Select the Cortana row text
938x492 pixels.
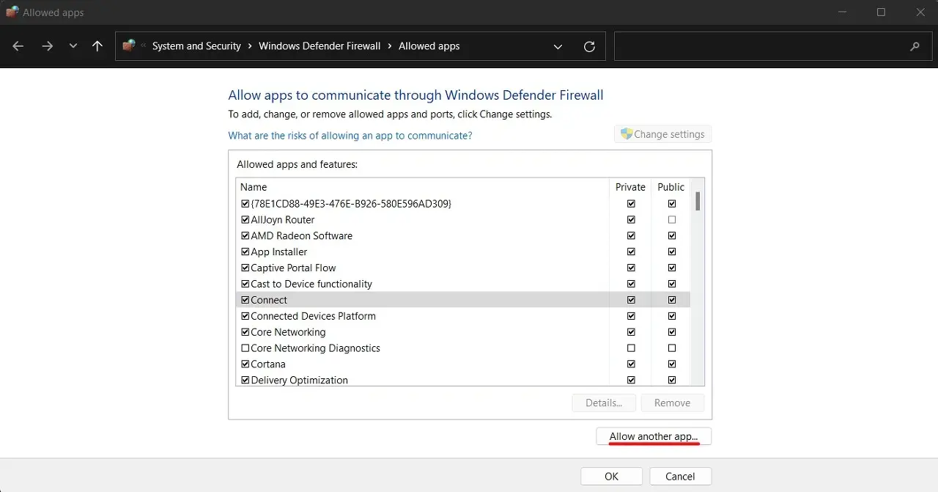pos(268,364)
